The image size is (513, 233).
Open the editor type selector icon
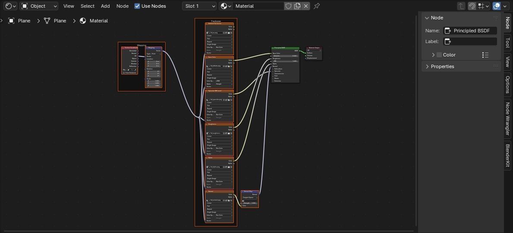[x=10, y=6]
